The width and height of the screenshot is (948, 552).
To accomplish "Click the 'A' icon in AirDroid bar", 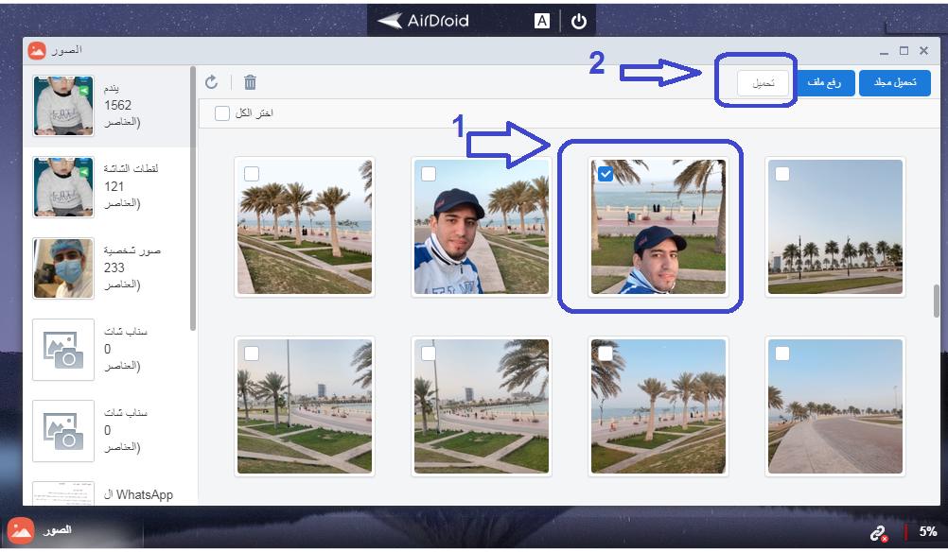I will click(x=542, y=21).
